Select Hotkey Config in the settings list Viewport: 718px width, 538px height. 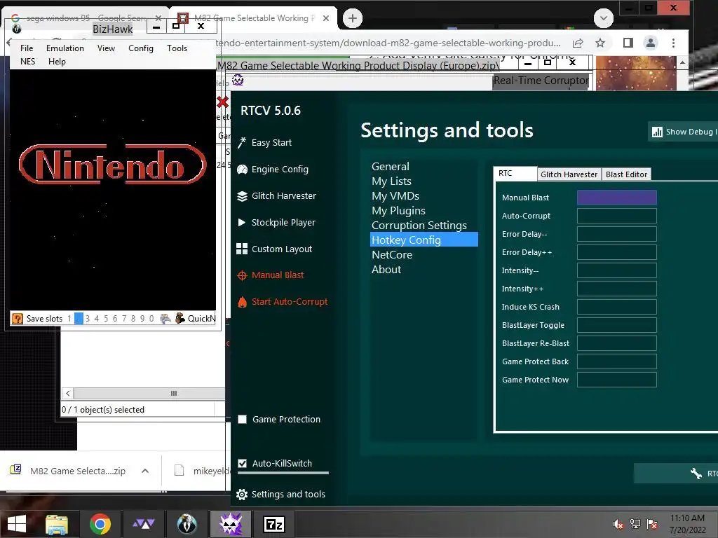point(424,240)
